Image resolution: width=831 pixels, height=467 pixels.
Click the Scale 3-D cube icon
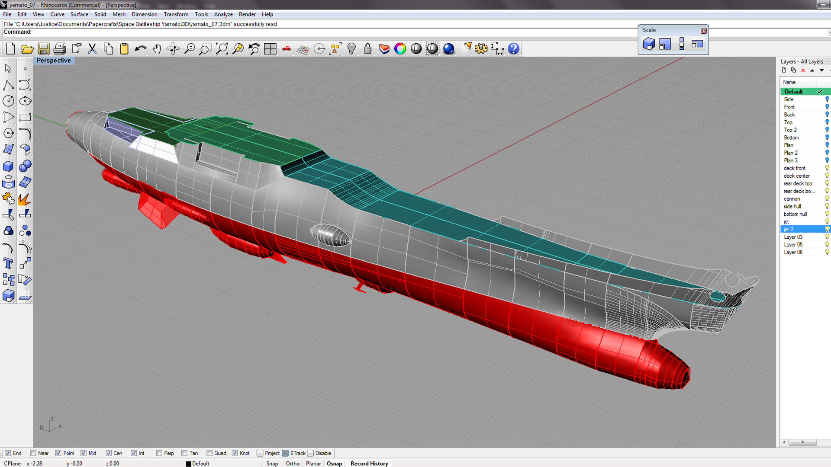(649, 44)
